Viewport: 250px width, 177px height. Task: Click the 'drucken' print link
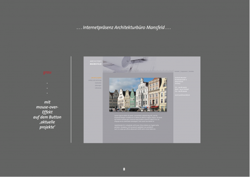pos(192,71)
